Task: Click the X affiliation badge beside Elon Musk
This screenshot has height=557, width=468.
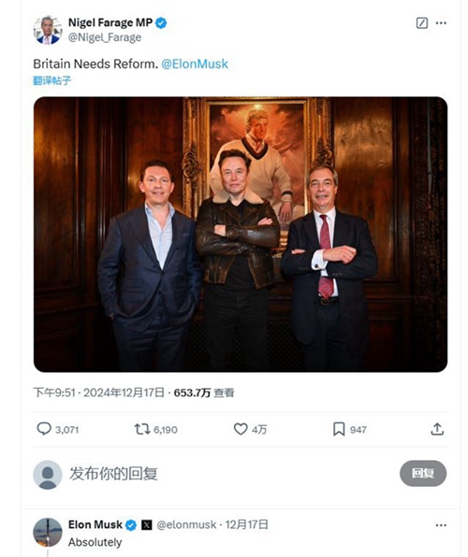Action: [x=147, y=525]
